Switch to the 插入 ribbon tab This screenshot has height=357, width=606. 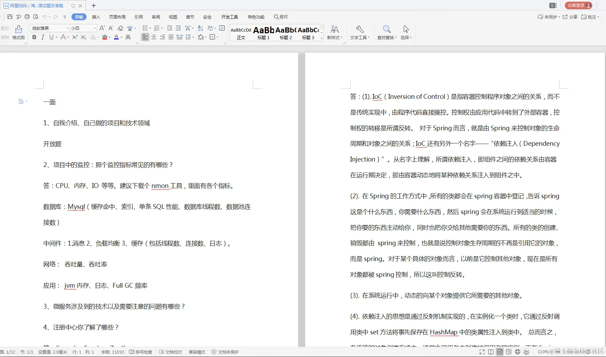click(95, 17)
